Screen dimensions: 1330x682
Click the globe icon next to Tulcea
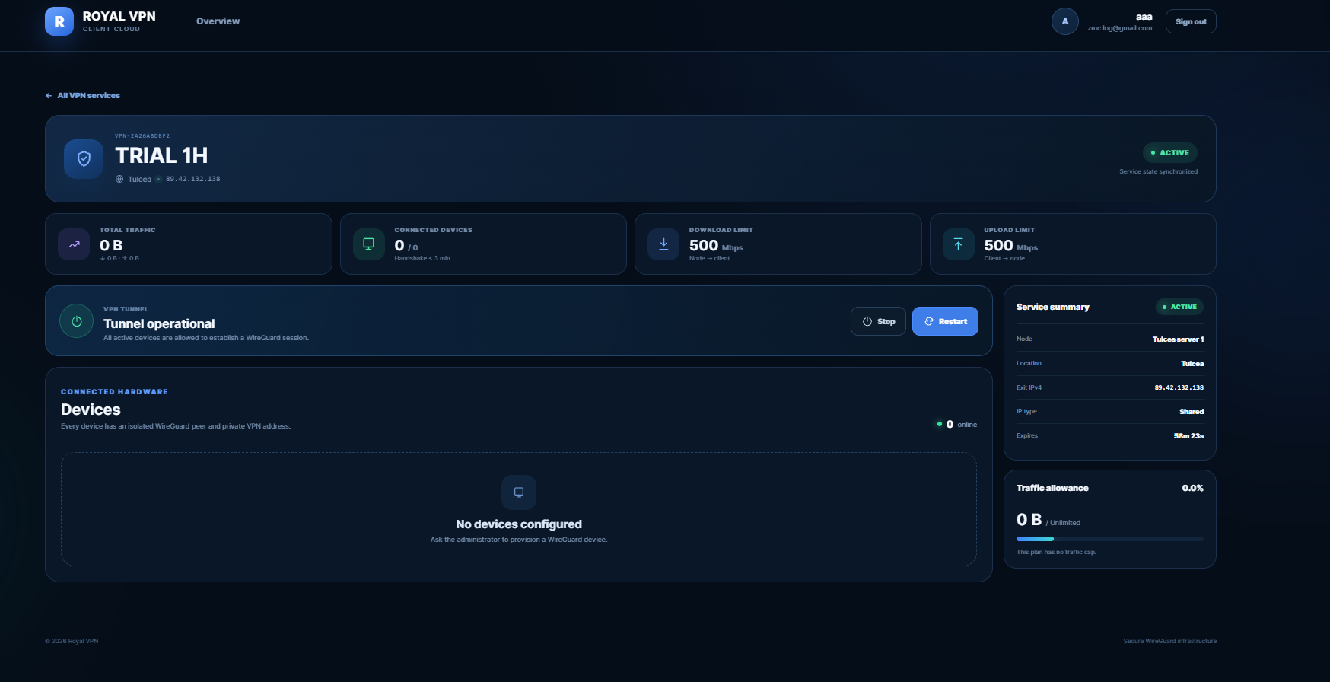(x=119, y=179)
